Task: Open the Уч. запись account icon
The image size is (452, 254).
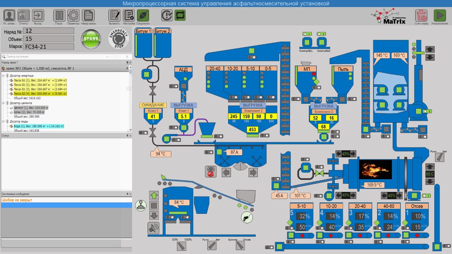Action: click(9, 16)
